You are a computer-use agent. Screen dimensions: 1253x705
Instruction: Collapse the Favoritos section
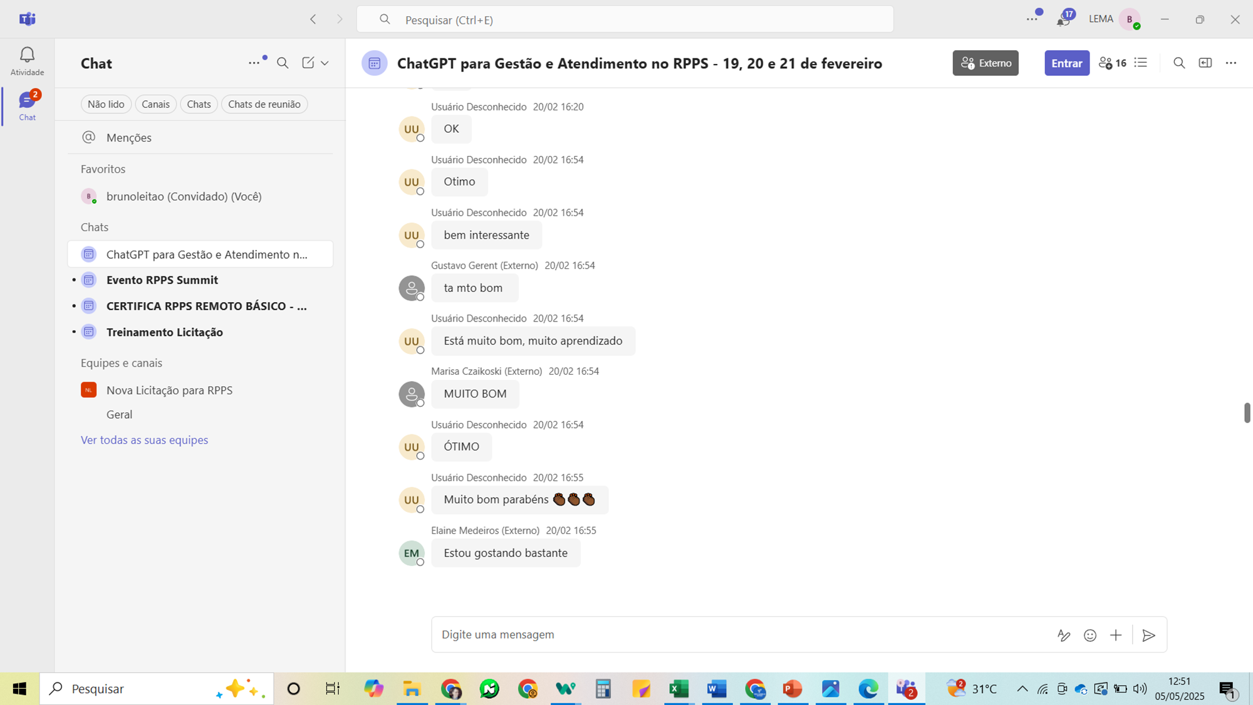tap(103, 169)
